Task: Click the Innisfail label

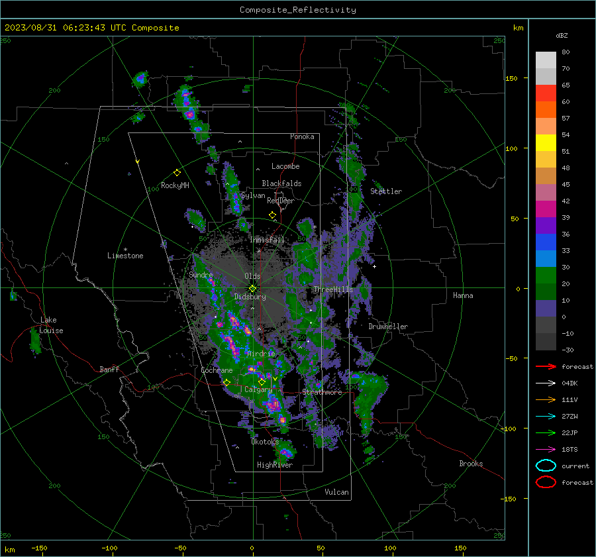Action: (x=267, y=240)
